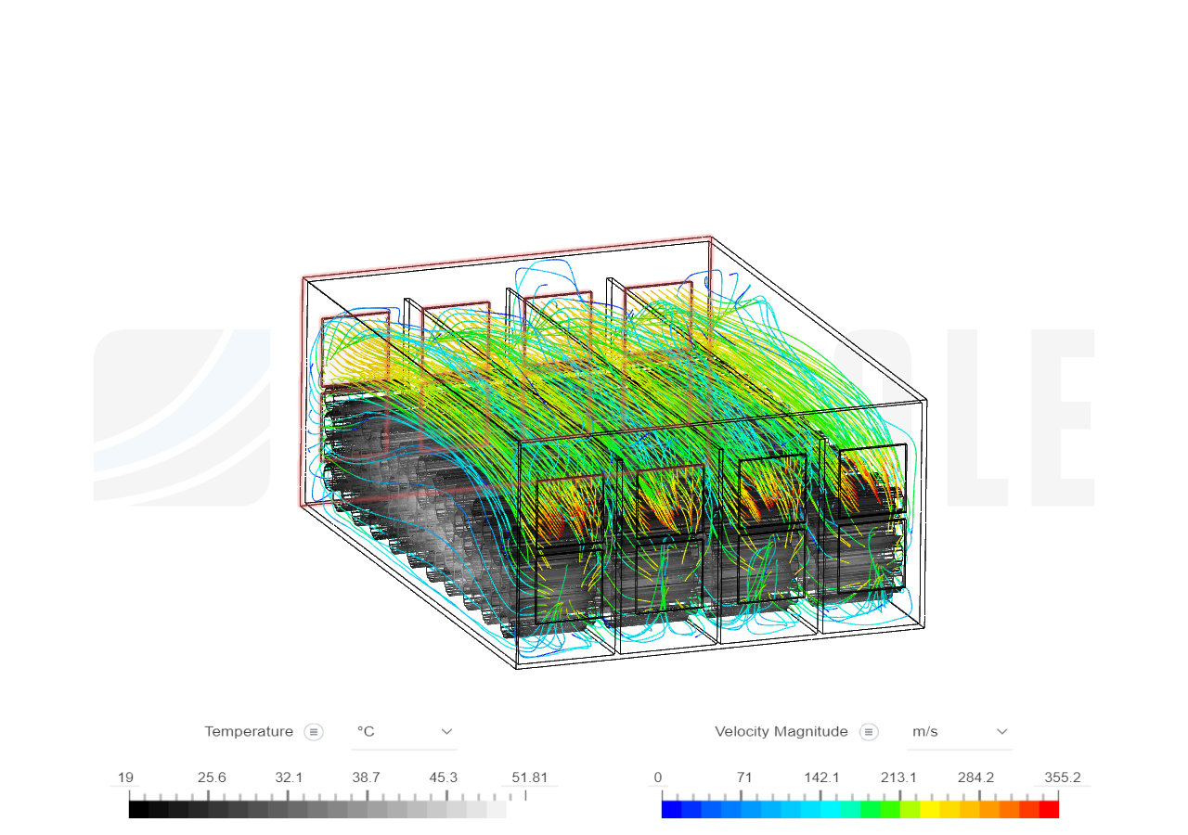Click the 284.2 velocity scale tick label
Viewport: 1188px width, 835px height.
(x=975, y=777)
